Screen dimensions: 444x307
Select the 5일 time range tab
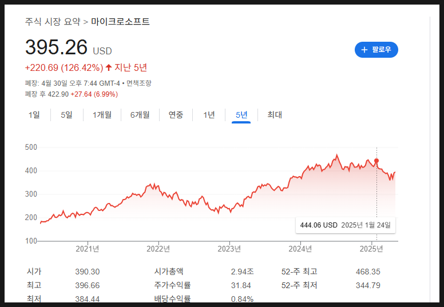[x=66, y=115]
